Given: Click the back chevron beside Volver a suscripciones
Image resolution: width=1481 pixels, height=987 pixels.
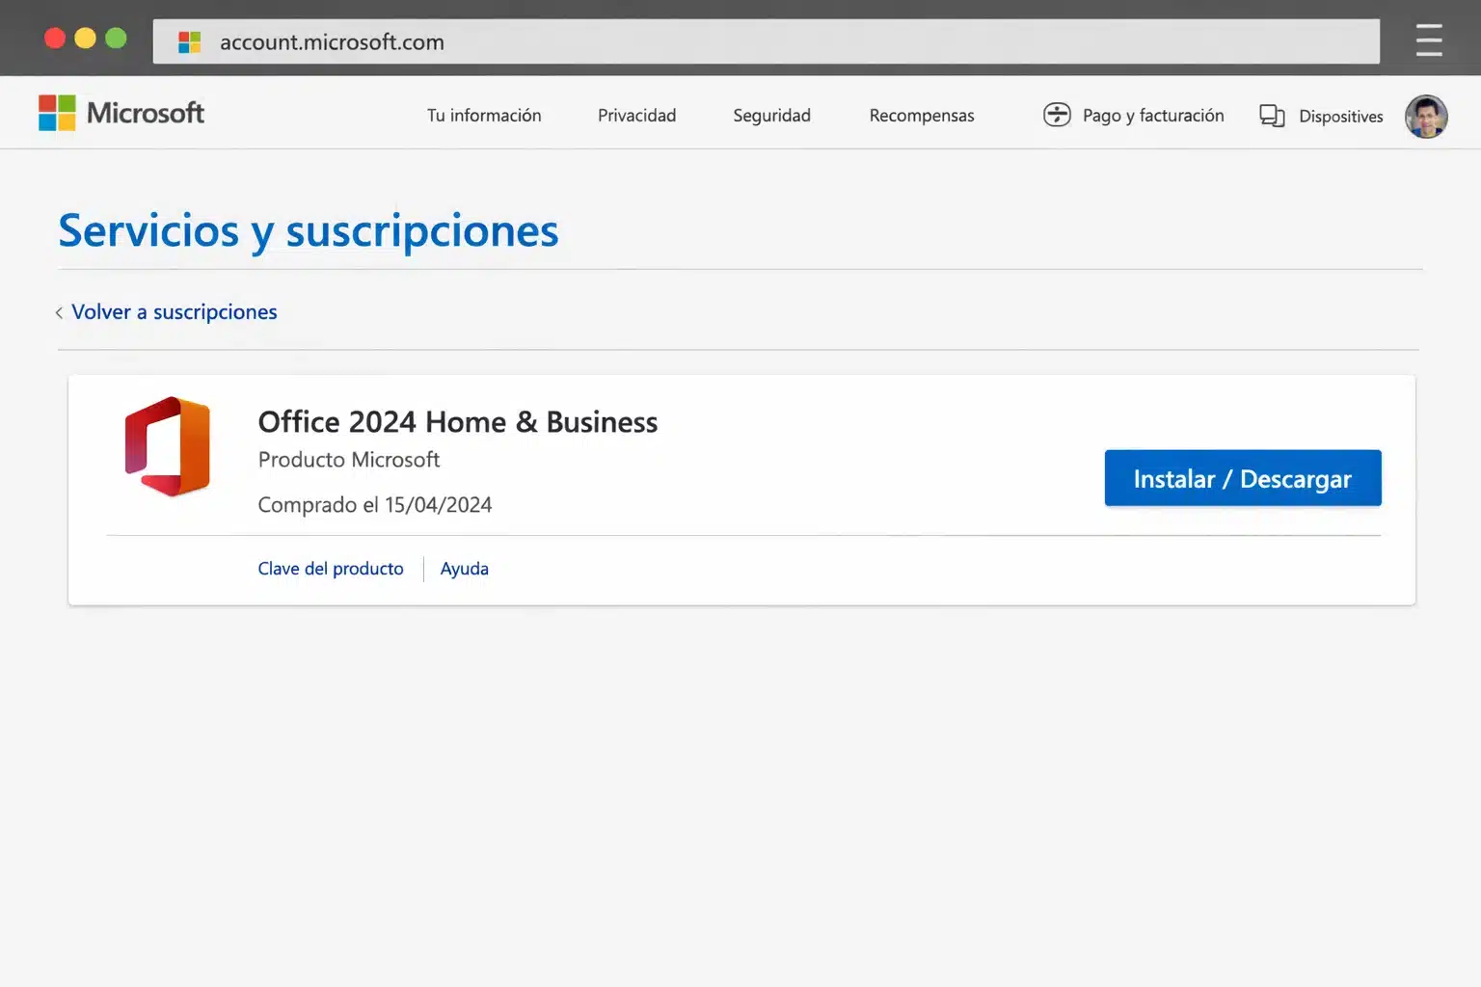Looking at the screenshot, I should 59,312.
